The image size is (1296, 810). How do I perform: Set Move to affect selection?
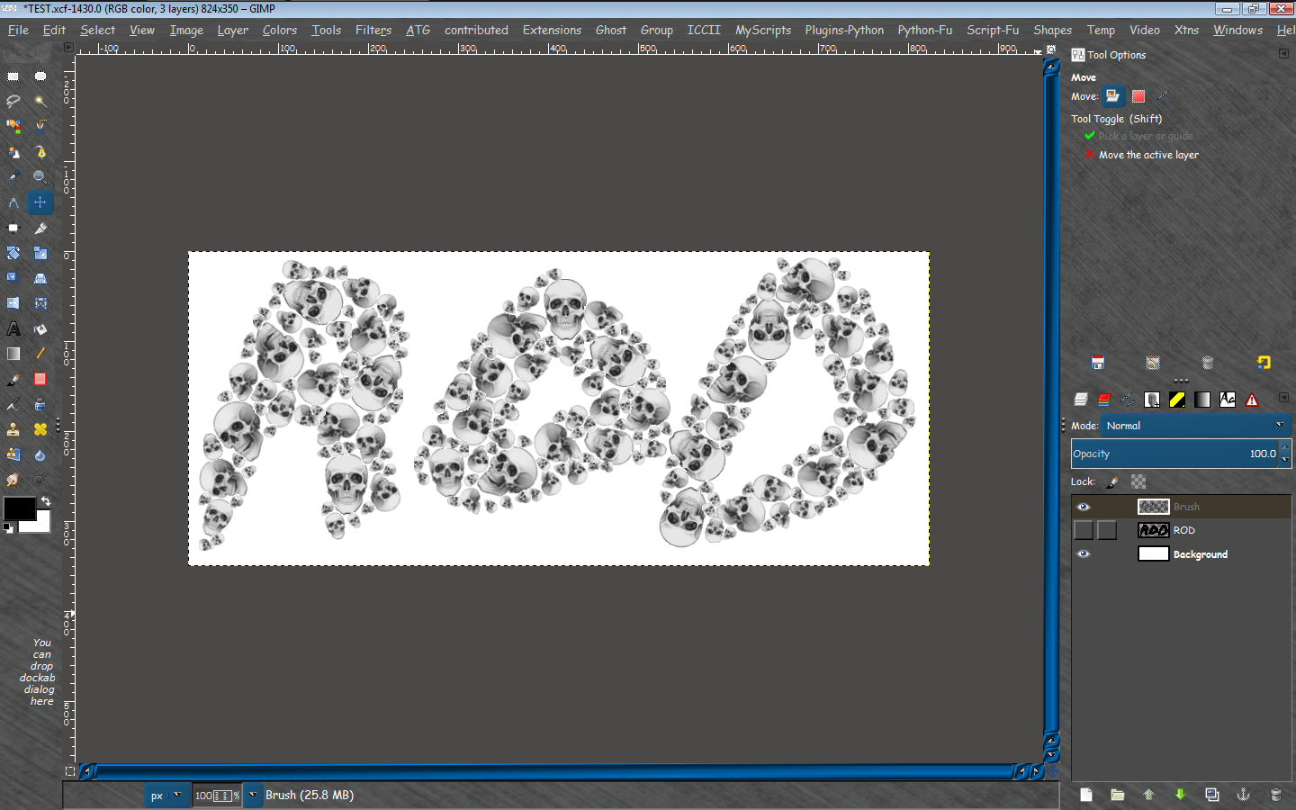(1138, 96)
